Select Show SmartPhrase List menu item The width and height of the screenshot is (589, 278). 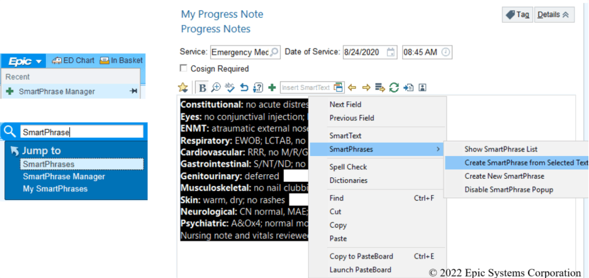pyautogui.click(x=501, y=149)
